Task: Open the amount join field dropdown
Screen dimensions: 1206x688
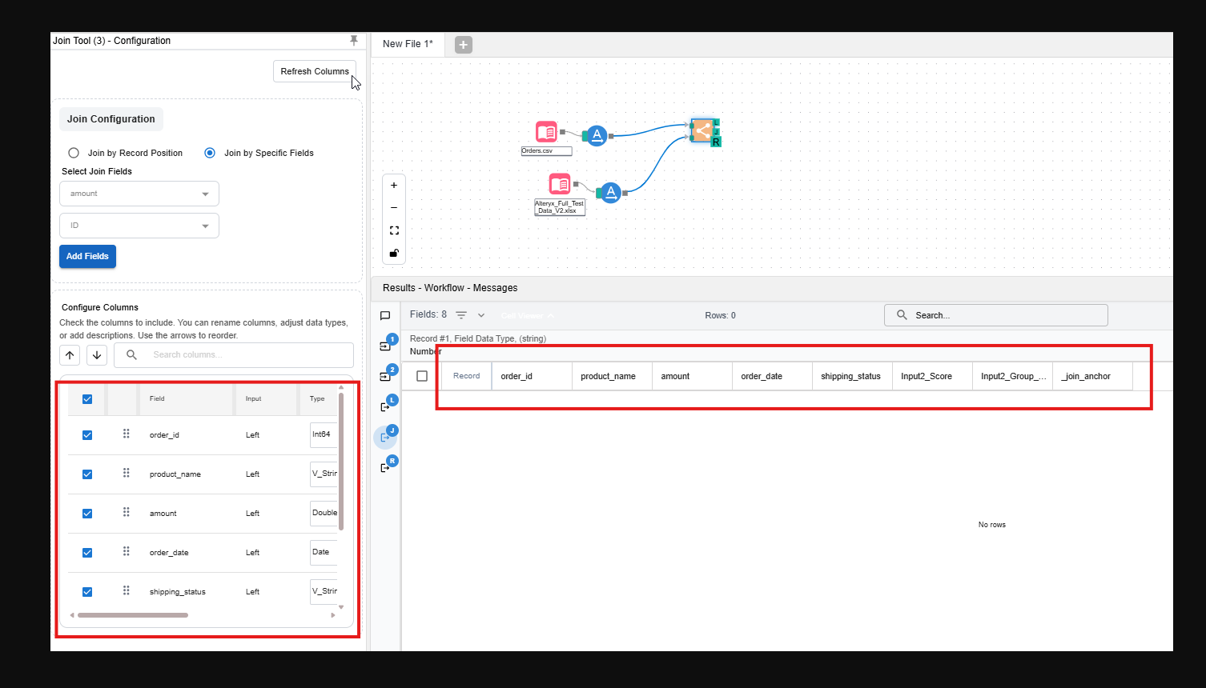Action: (139, 194)
